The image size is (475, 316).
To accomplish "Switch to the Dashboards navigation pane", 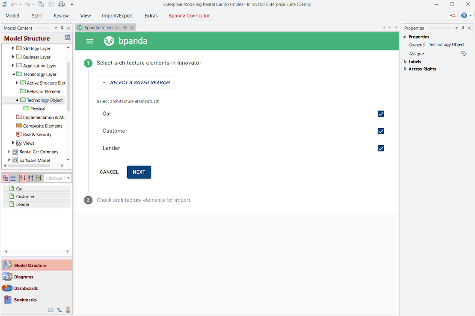I will coord(37,288).
